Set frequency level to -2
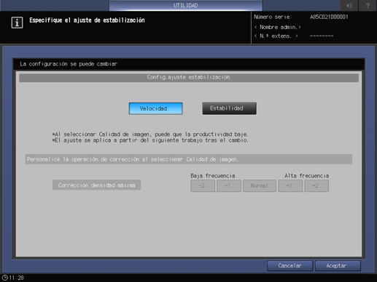Image resolution: width=377 pixels, height=282 pixels. 203,186
